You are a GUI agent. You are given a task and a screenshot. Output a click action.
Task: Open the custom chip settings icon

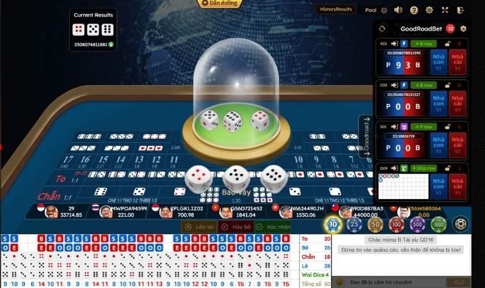[460, 224]
